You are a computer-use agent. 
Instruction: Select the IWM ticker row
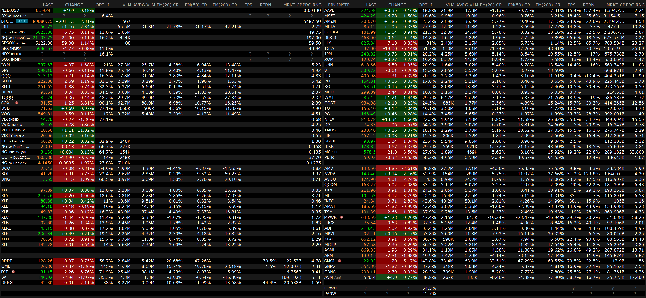click(161, 65)
